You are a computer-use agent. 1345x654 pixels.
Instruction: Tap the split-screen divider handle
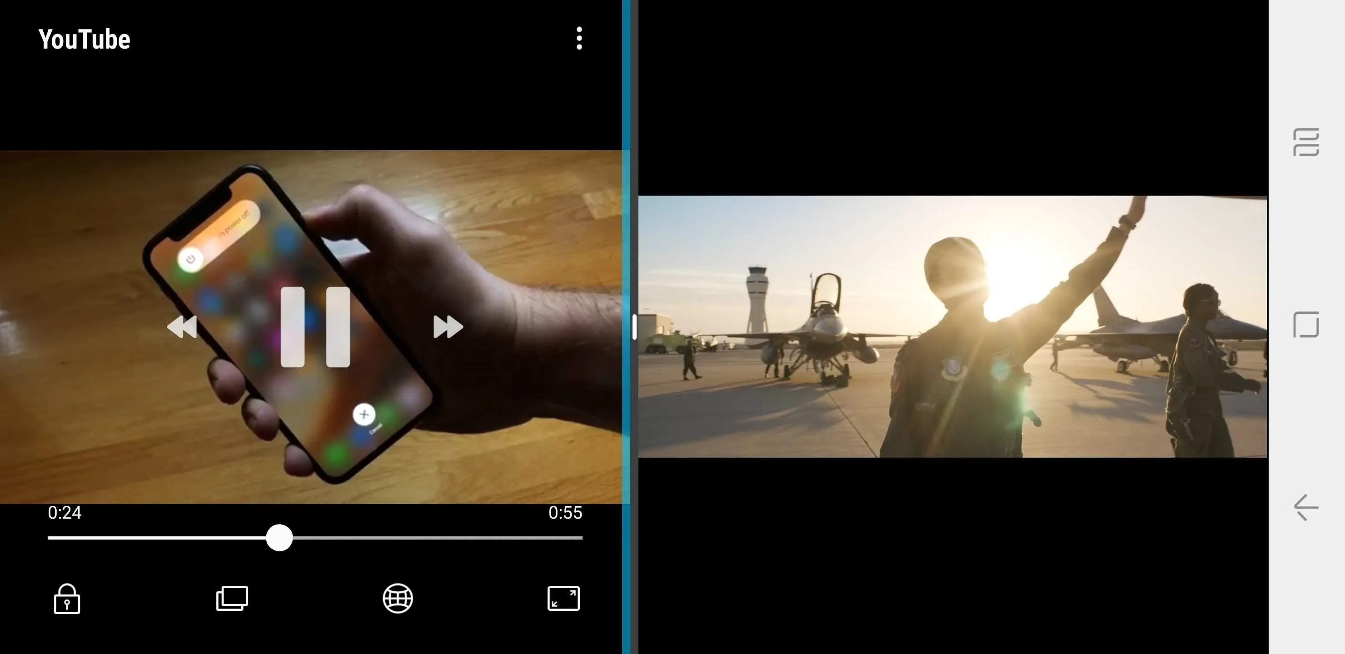tap(634, 327)
